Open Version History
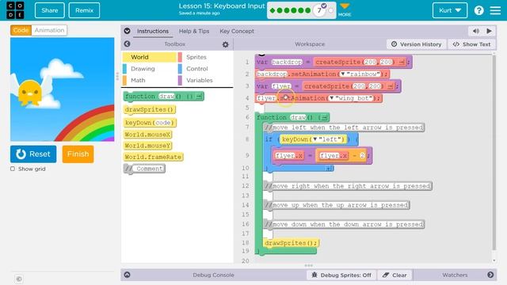Image resolution: width=507 pixels, height=285 pixels. 417,44
